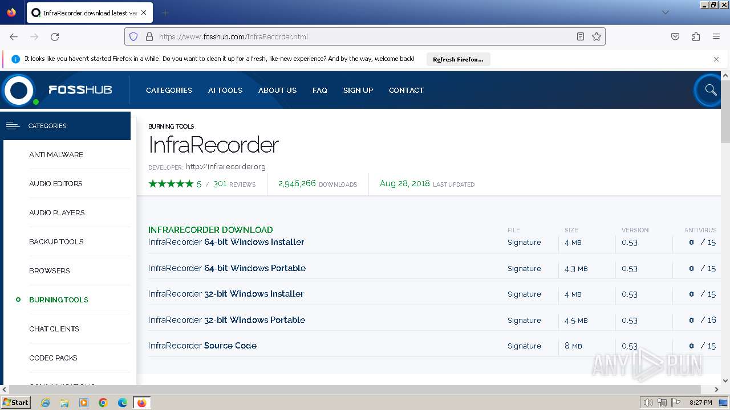Dismiss the Firefox refresh notification bar
The height and width of the screenshot is (410, 730).
click(x=716, y=59)
